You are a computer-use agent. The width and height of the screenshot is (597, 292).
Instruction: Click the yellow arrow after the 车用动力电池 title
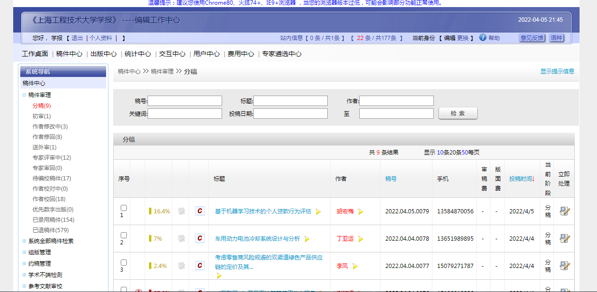click(307, 239)
